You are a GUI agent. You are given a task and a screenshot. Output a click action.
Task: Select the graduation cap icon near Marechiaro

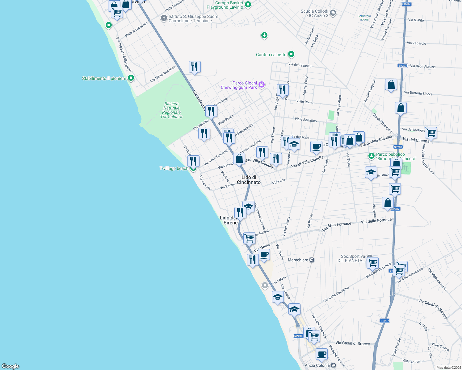click(x=278, y=297)
